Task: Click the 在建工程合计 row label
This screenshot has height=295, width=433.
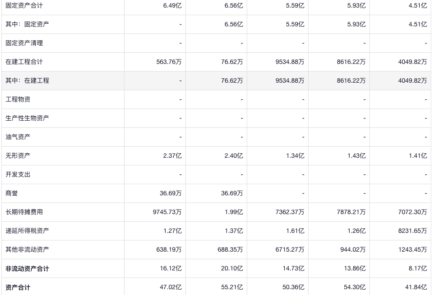Action: point(24,62)
